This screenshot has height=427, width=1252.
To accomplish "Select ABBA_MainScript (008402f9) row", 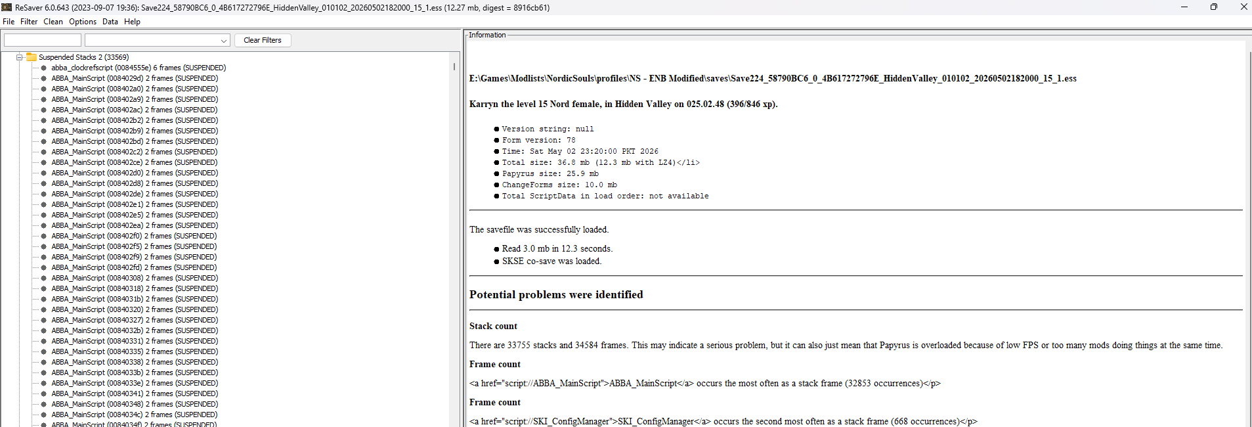I will point(135,257).
